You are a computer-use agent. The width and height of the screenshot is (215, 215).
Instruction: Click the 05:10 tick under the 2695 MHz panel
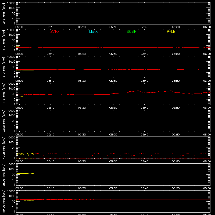click(x=51, y=135)
